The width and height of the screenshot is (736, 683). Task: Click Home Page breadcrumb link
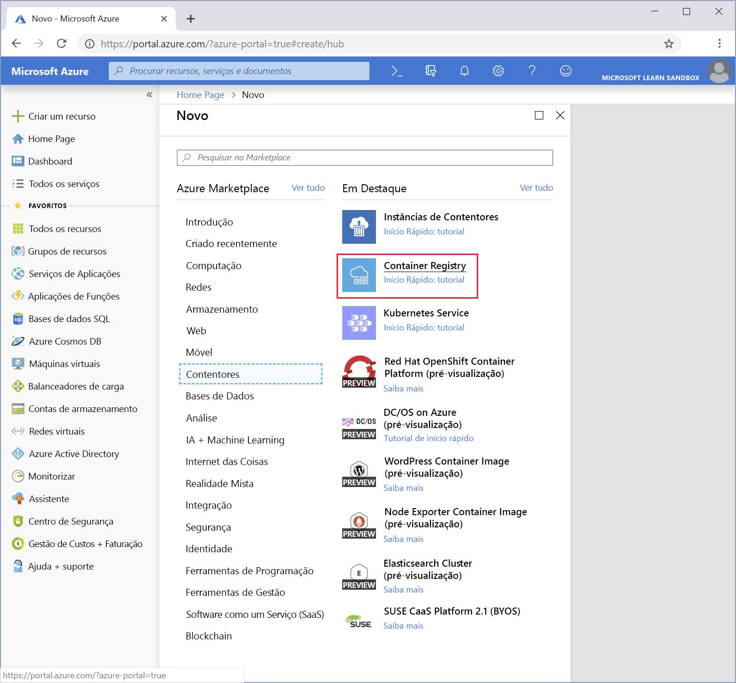point(201,95)
